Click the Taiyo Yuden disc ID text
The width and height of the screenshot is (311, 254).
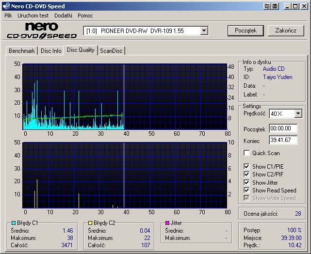click(x=278, y=77)
